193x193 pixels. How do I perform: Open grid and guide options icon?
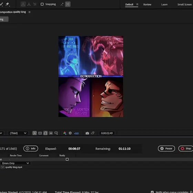pos(56,133)
